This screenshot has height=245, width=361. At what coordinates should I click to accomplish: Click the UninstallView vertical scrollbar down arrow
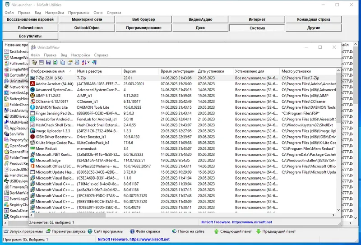[x=338, y=210]
